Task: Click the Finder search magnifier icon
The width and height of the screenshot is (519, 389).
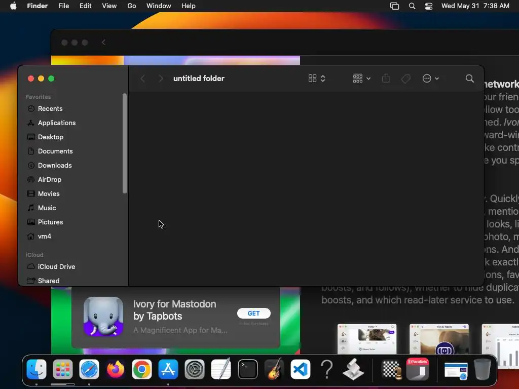Action: click(469, 79)
